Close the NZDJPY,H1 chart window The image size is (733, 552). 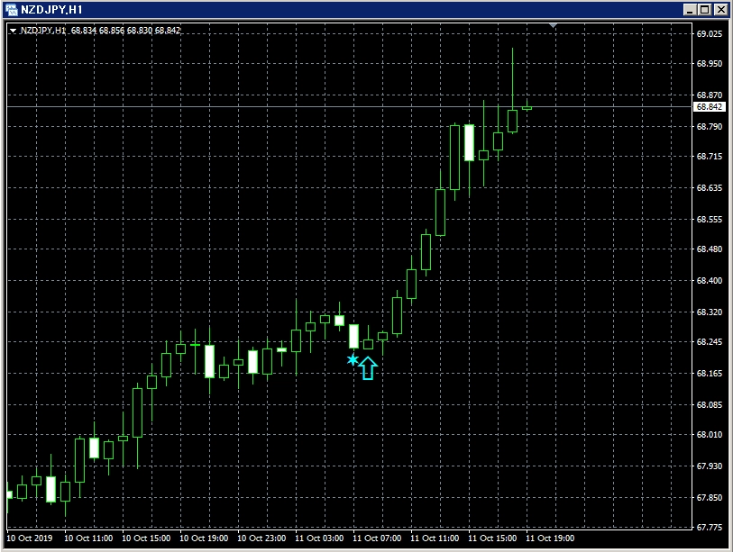coord(721,10)
